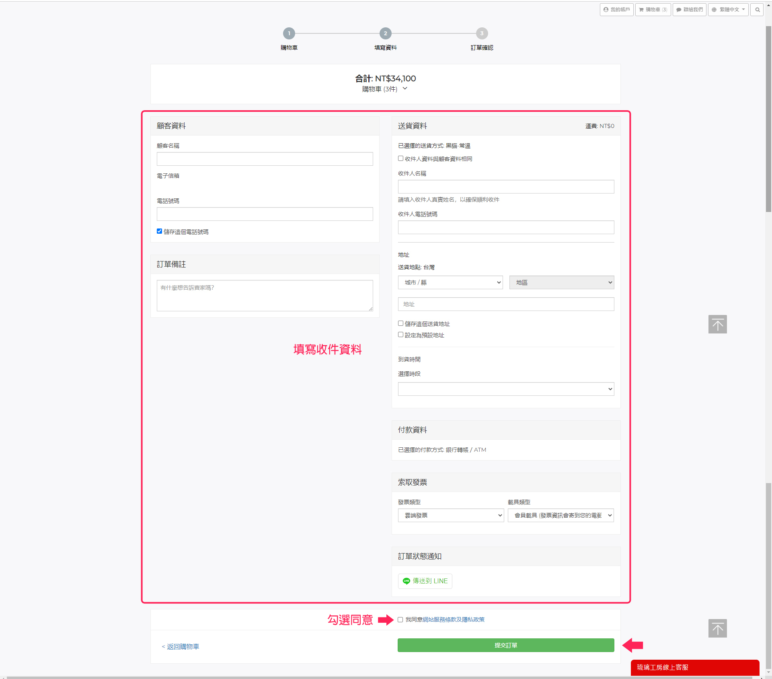Click the upper scroll-to-top arrow icon
The height and width of the screenshot is (679, 772).
tap(717, 324)
